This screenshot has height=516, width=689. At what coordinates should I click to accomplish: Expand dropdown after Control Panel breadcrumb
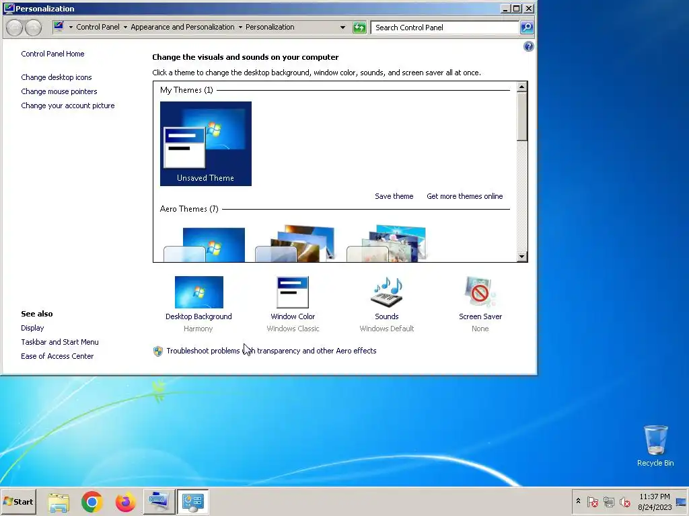point(125,27)
